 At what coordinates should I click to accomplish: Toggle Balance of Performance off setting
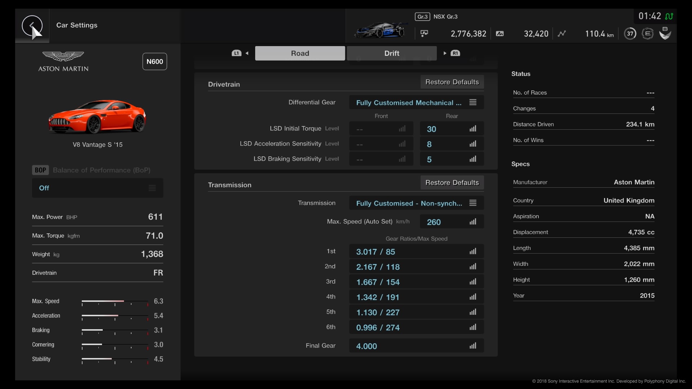[44, 188]
